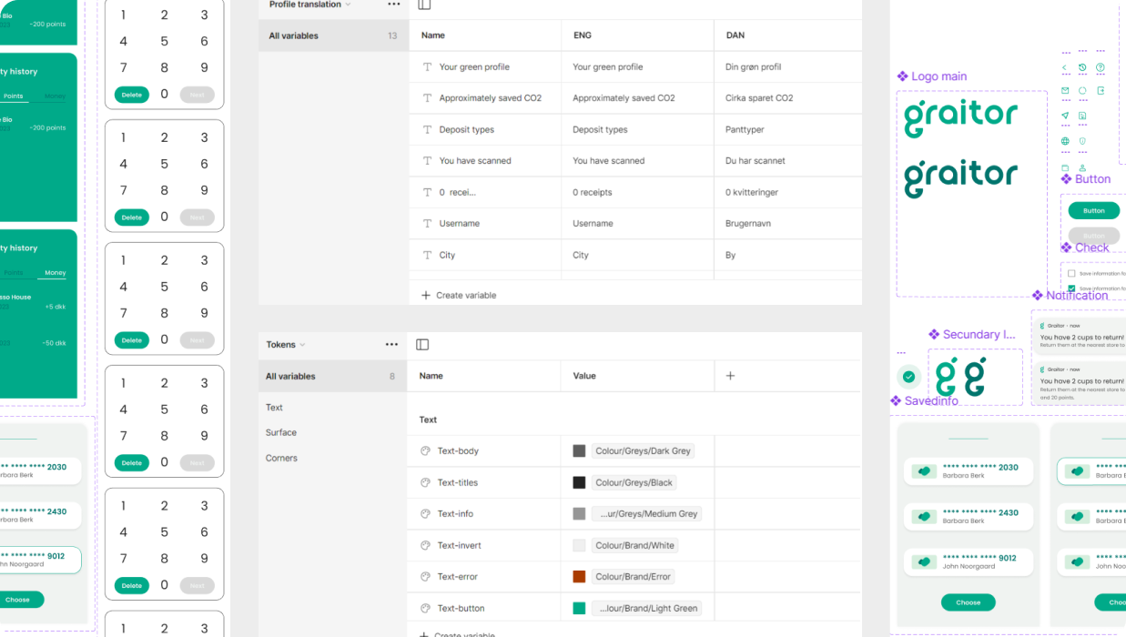Image resolution: width=1126 pixels, height=637 pixels.
Task: Open three-dots menu for Profile translation collection
Action: pos(393,5)
